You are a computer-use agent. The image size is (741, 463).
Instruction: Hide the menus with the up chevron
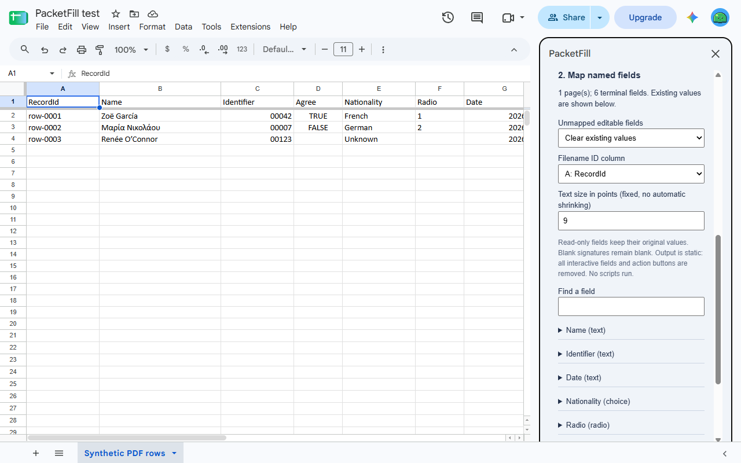[x=514, y=50]
